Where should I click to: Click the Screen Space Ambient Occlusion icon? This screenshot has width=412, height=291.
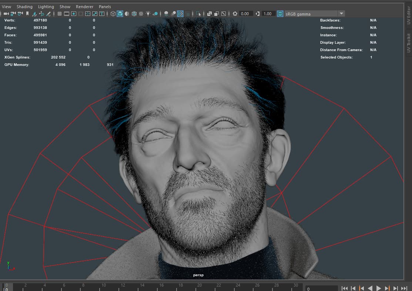click(x=166, y=14)
